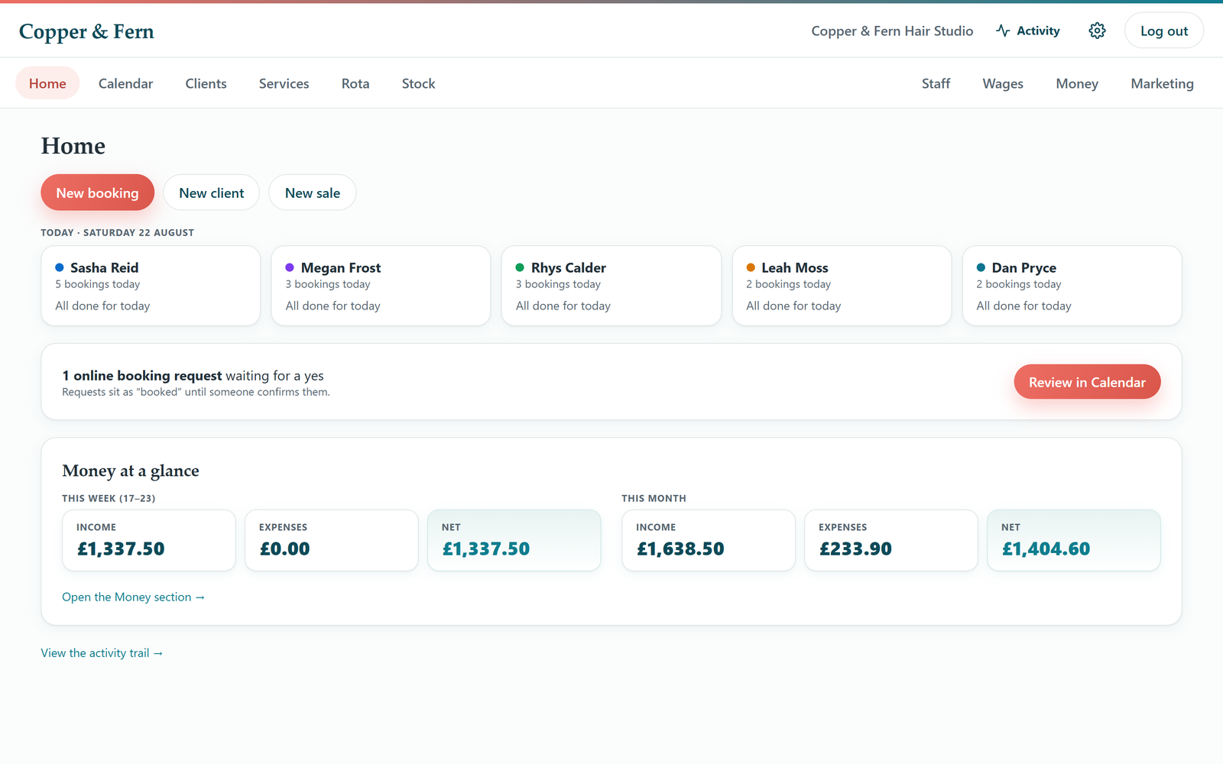1223x764 pixels.
Task: Open Leah Moss's bookings card
Action: (842, 286)
